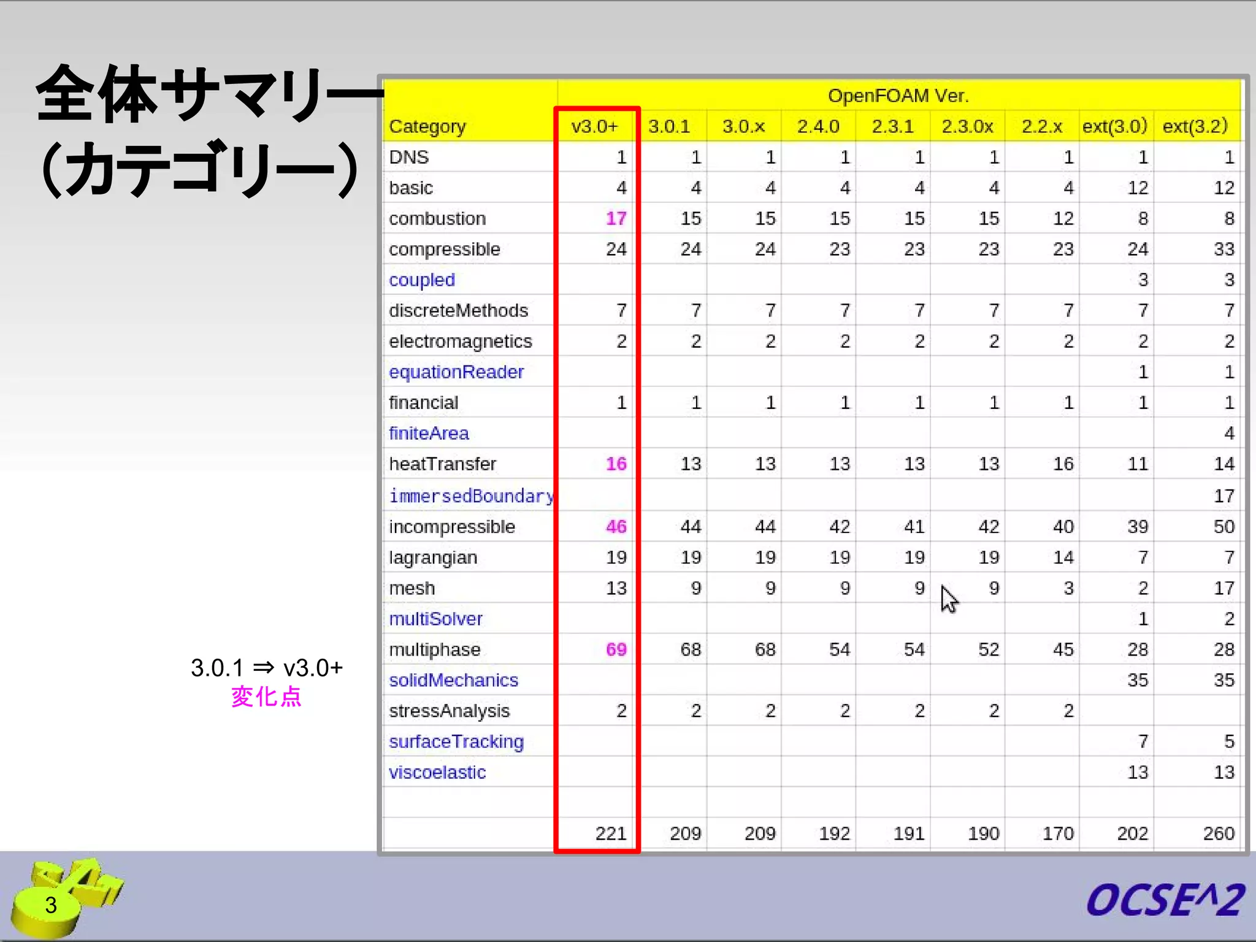Click the ext(3.2) compressible value 33
This screenshot has height=942, width=1256.
pos(1224,249)
